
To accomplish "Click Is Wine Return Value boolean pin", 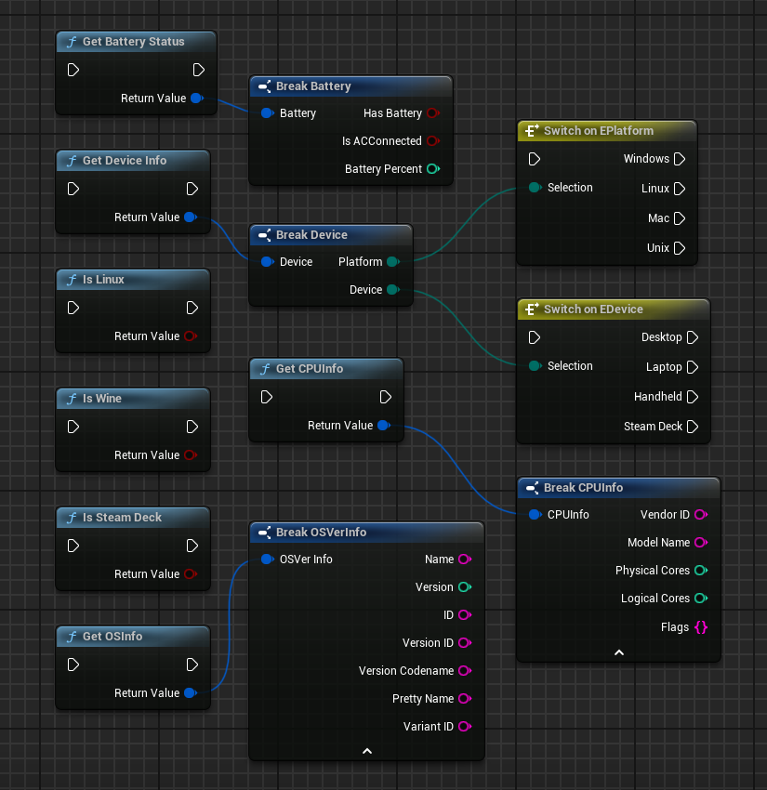I will (191, 455).
